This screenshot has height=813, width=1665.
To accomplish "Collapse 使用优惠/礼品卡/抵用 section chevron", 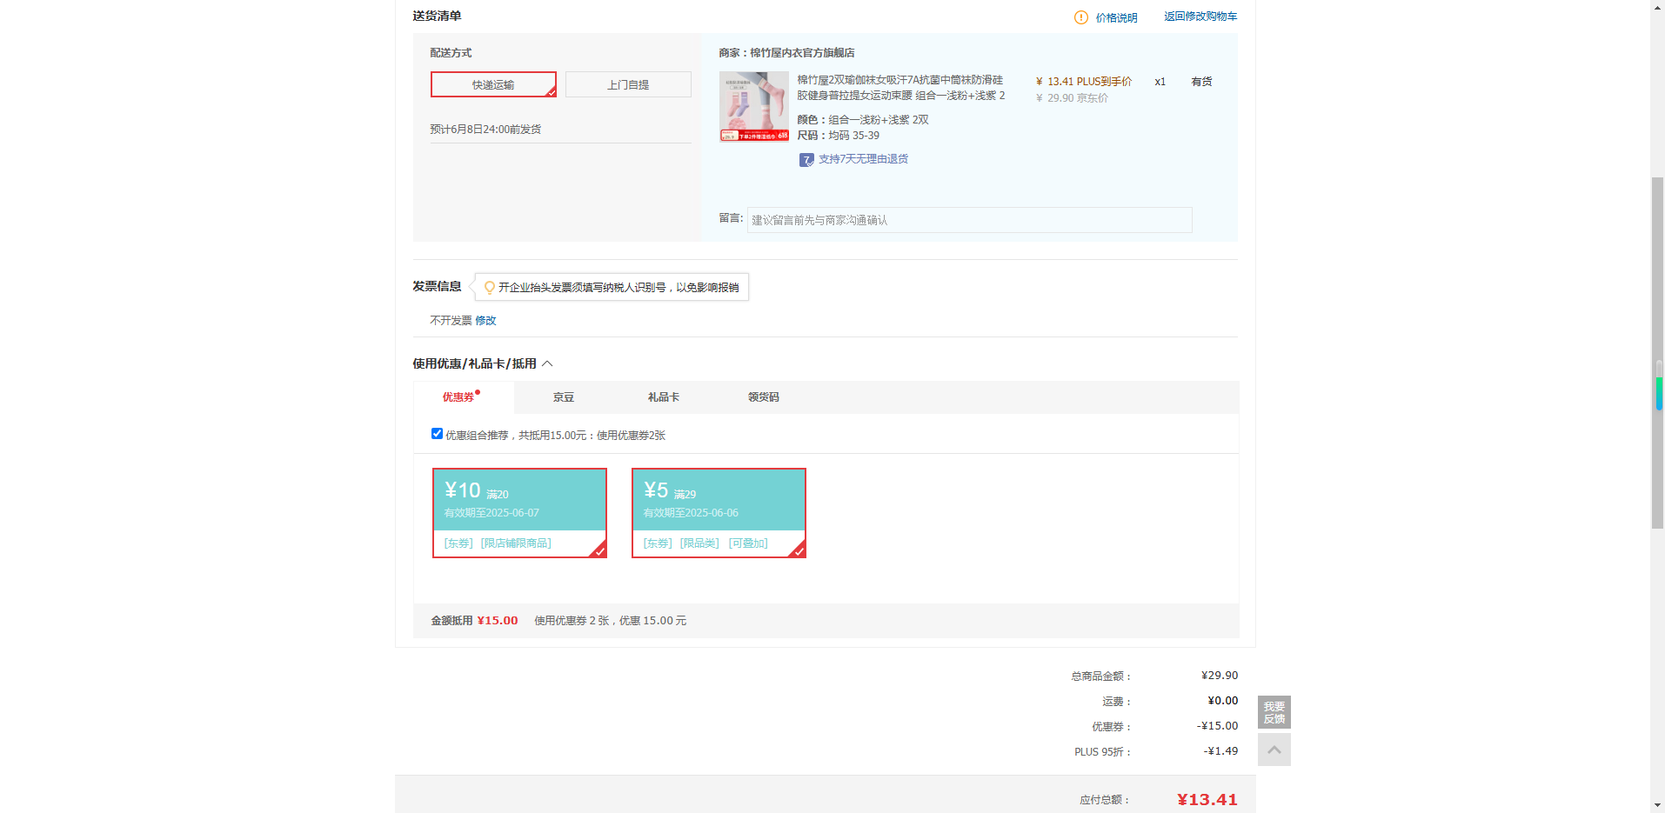I will 547,363.
